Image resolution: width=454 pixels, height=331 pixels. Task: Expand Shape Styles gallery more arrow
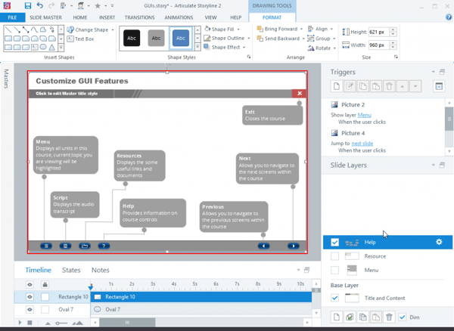point(197,47)
